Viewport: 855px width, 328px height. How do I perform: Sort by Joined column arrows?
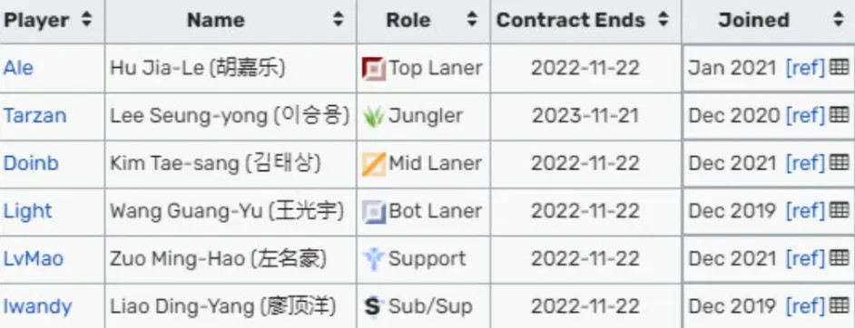pos(839,20)
